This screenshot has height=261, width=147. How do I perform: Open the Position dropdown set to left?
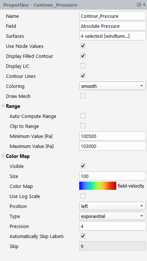click(113, 206)
